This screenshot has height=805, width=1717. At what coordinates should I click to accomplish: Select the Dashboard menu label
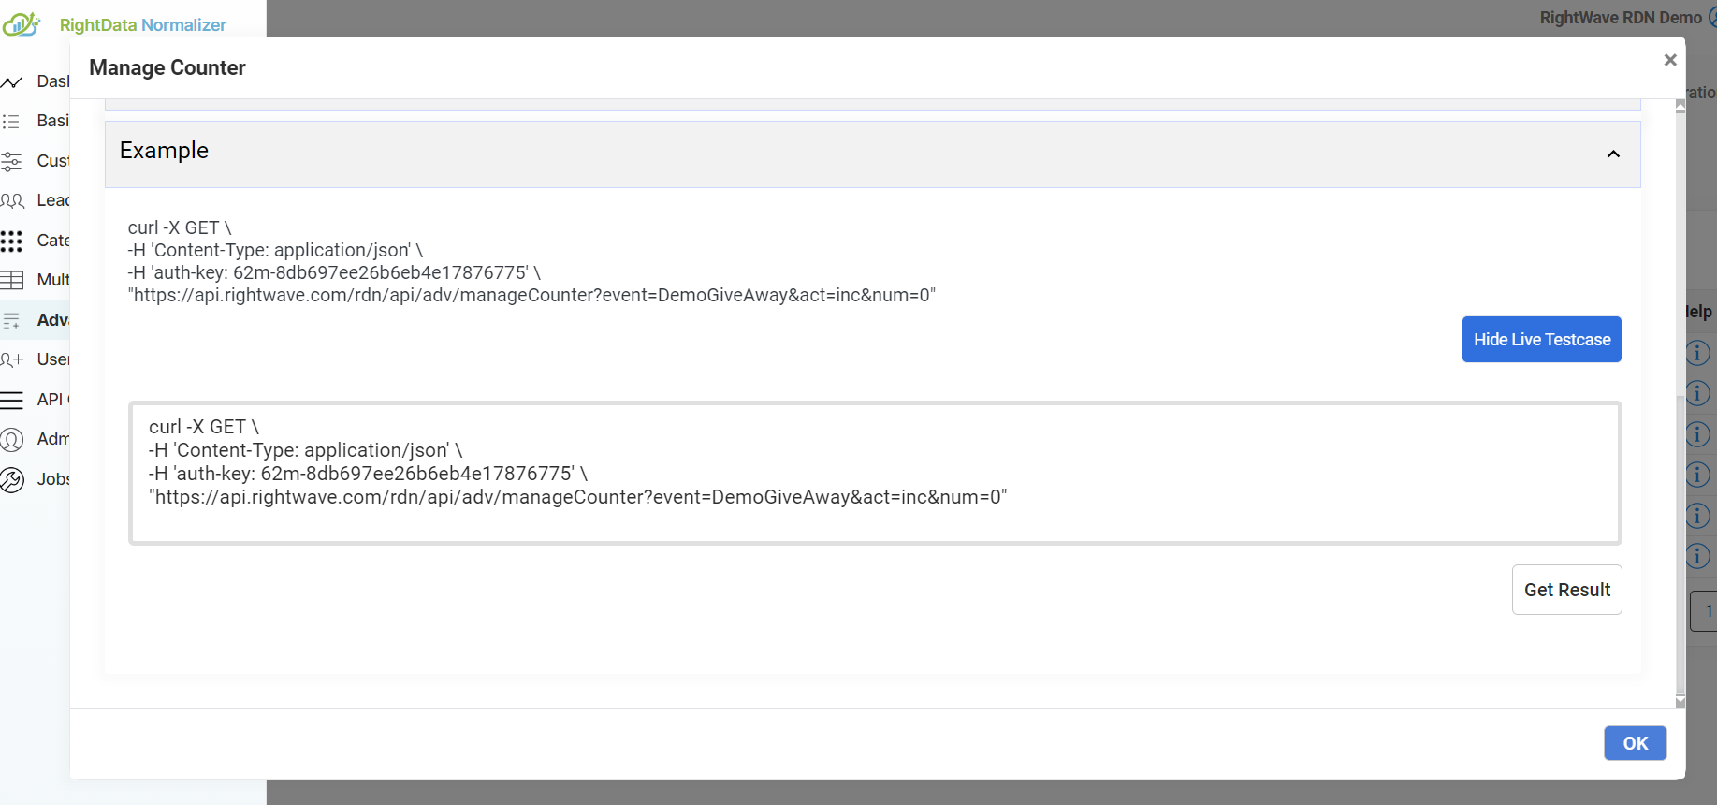point(53,81)
